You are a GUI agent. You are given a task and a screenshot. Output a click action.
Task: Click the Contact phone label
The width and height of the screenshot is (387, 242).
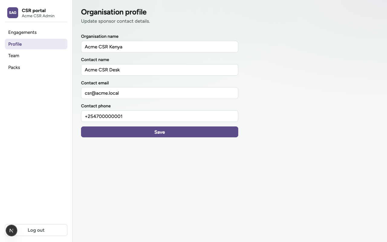tap(96, 106)
